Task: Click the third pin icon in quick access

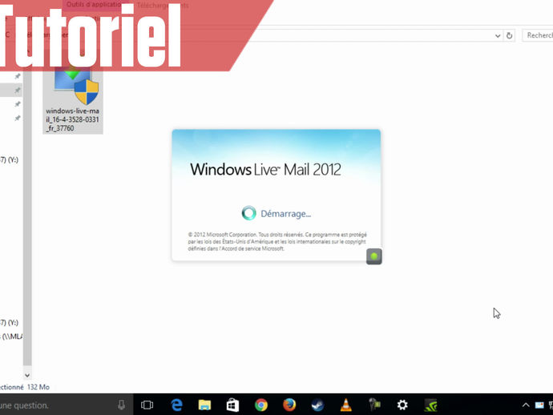Action: click(18, 104)
